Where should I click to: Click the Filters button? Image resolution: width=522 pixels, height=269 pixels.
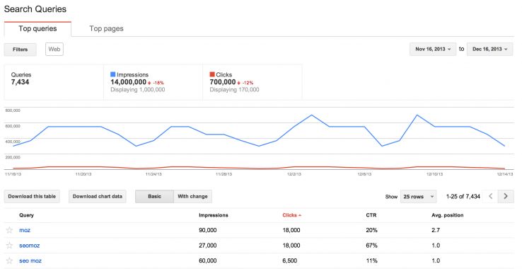tap(21, 50)
